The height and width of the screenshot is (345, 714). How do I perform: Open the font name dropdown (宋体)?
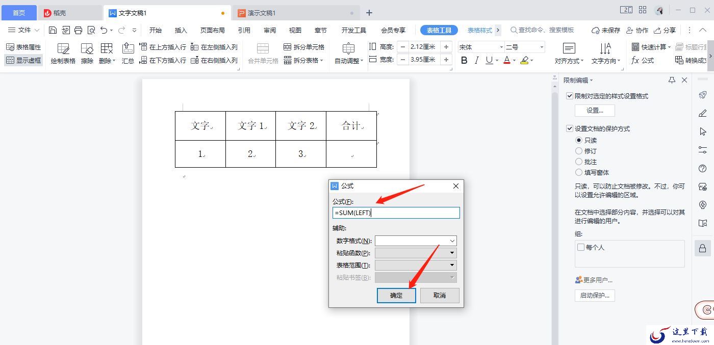pyautogui.click(x=481, y=47)
